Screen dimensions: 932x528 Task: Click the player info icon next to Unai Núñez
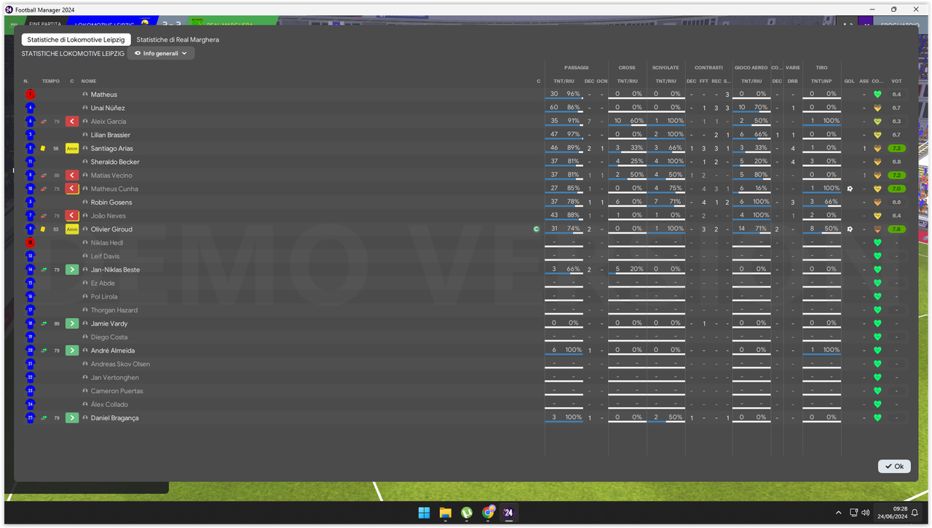click(x=85, y=108)
